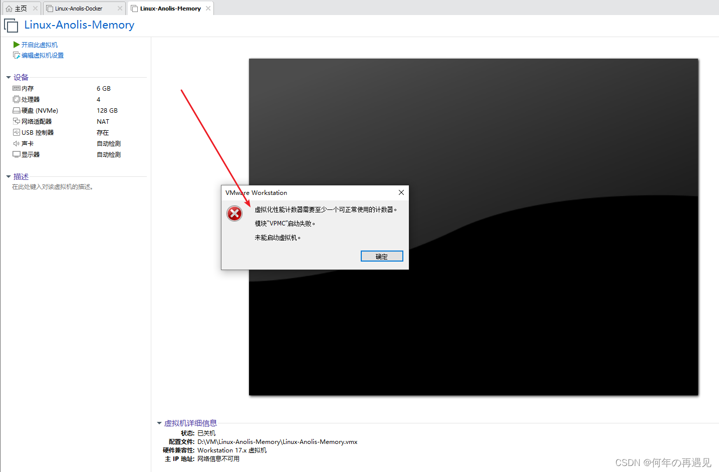Click the memory icon next to 内存
The height and width of the screenshot is (472, 719).
[17, 88]
